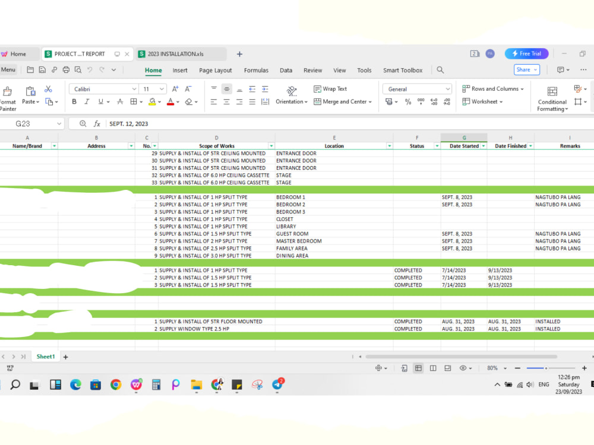Click the Print icon on quick access toolbar
Image resolution: width=594 pixels, height=445 pixels.
pos(66,69)
